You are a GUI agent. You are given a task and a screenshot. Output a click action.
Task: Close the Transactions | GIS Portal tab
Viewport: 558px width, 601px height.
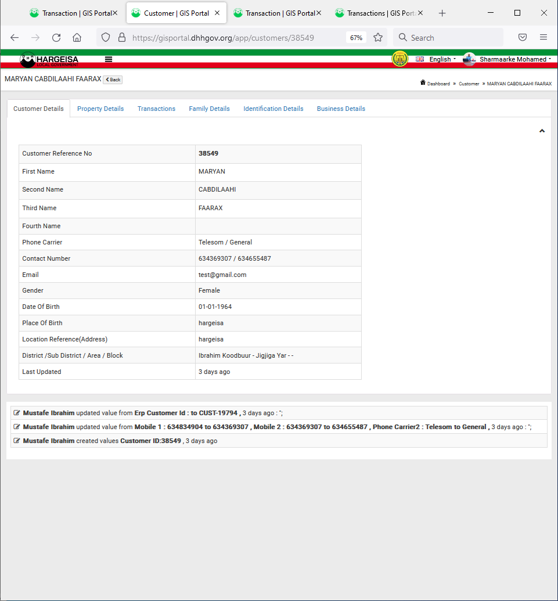(x=420, y=13)
